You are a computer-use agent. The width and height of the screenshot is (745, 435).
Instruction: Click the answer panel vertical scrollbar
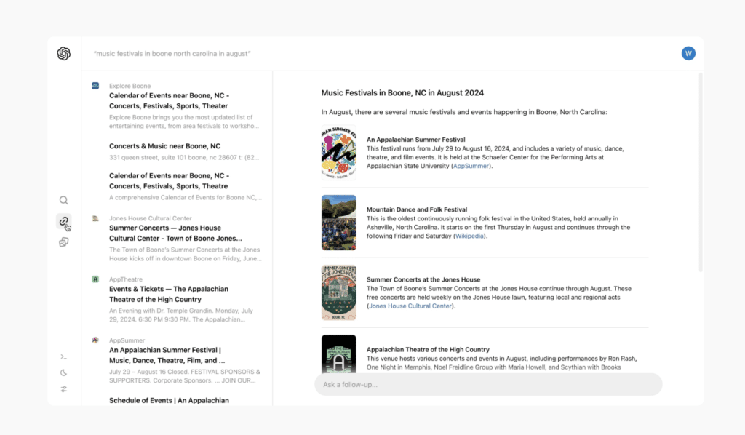pos(701,172)
